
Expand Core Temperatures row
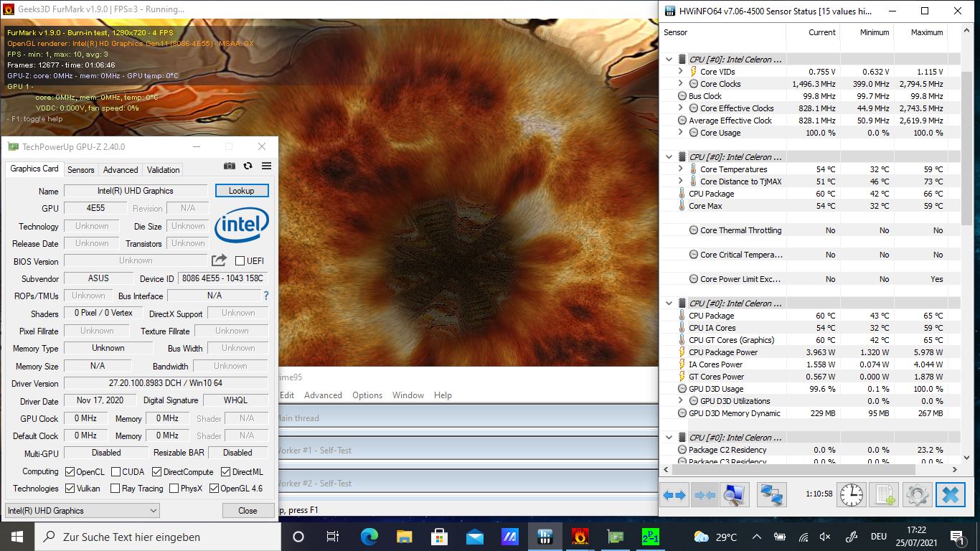pyautogui.click(x=681, y=169)
